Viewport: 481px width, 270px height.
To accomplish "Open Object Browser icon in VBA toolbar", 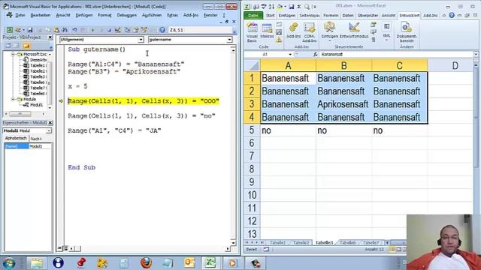I will coord(144,30).
